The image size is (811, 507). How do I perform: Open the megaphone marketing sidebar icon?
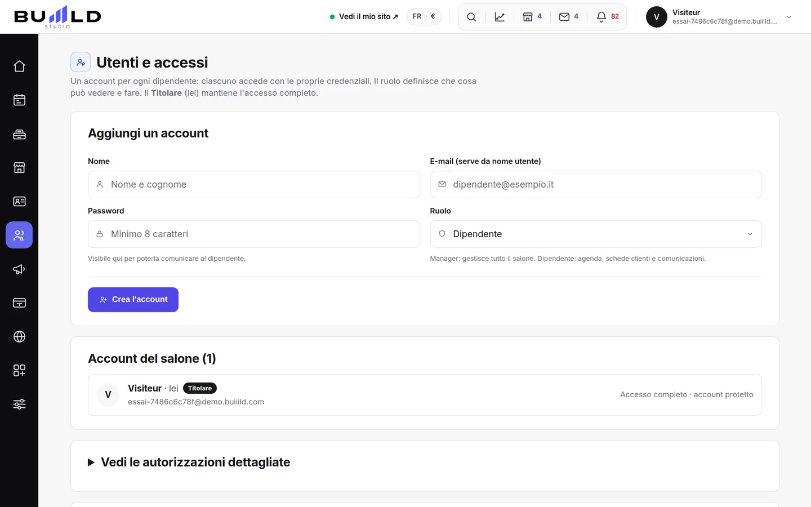[19, 269]
